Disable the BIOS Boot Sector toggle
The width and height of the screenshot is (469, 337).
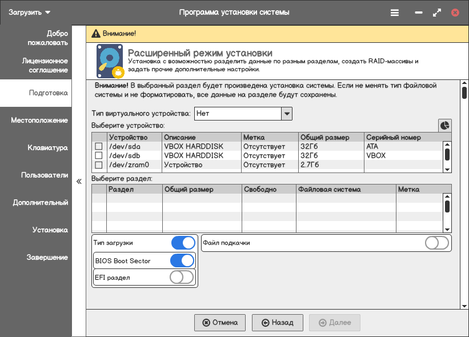[183, 261]
